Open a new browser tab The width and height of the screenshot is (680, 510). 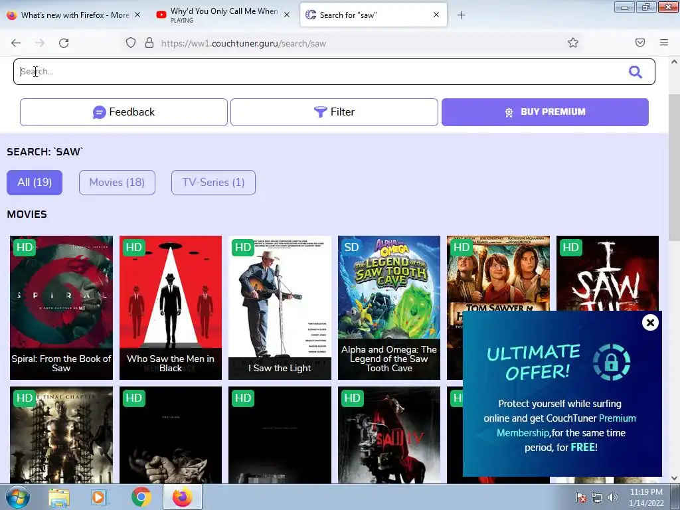(461, 15)
